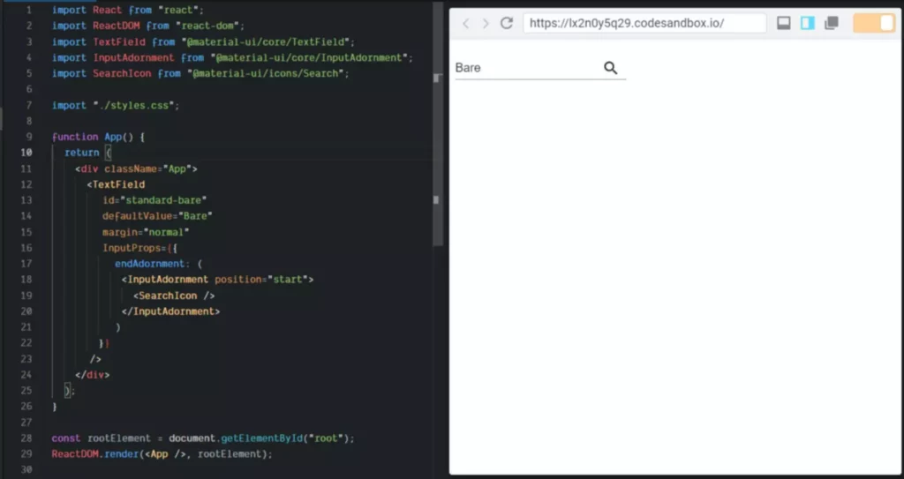Click the browser preview back arrow

click(x=466, y=24)
